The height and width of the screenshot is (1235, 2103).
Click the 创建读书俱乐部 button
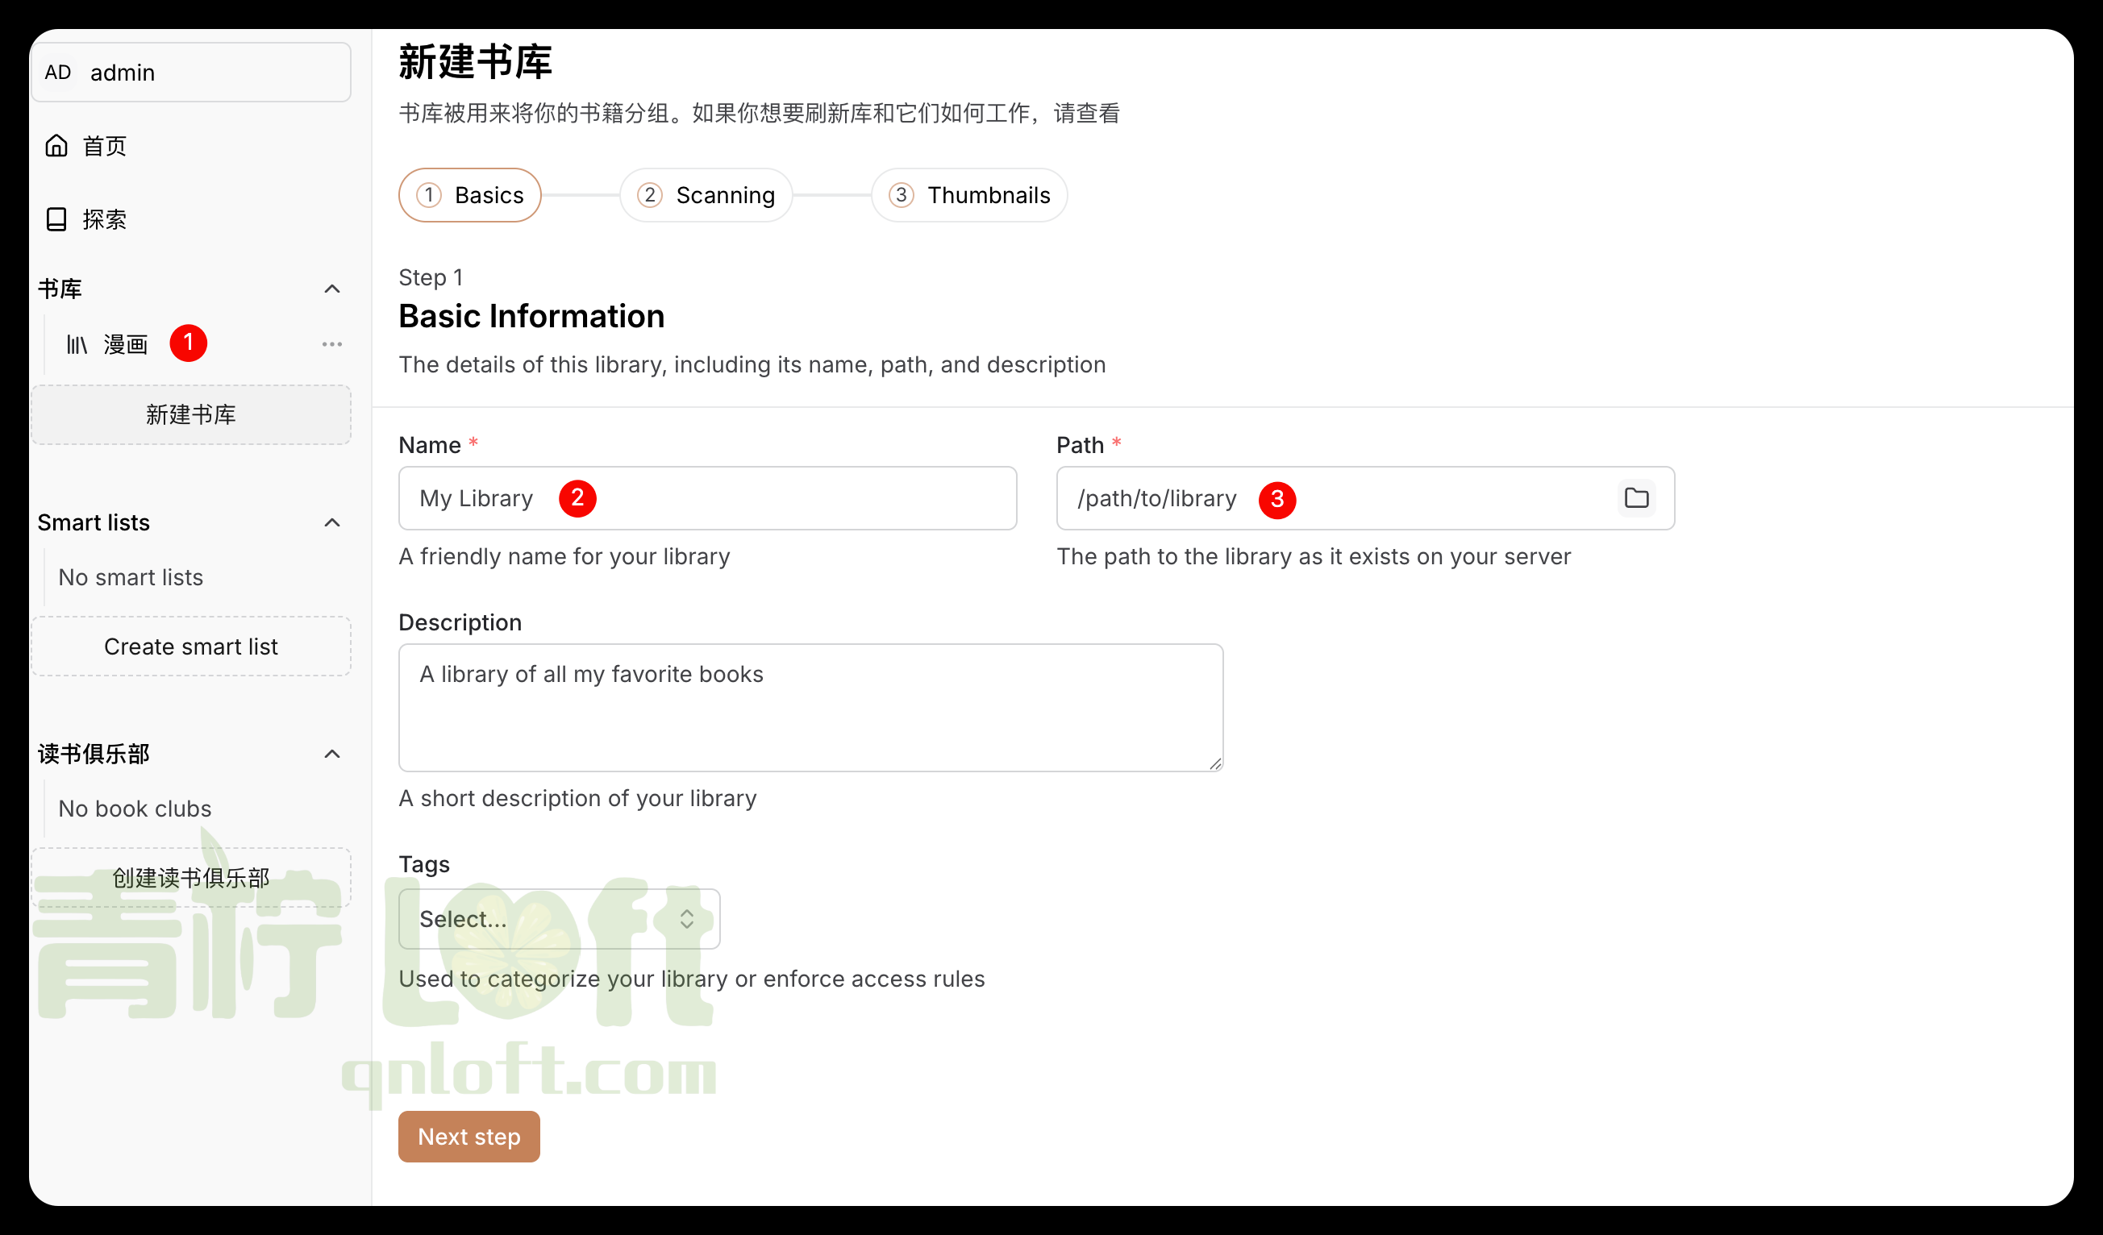coord(191,878)
